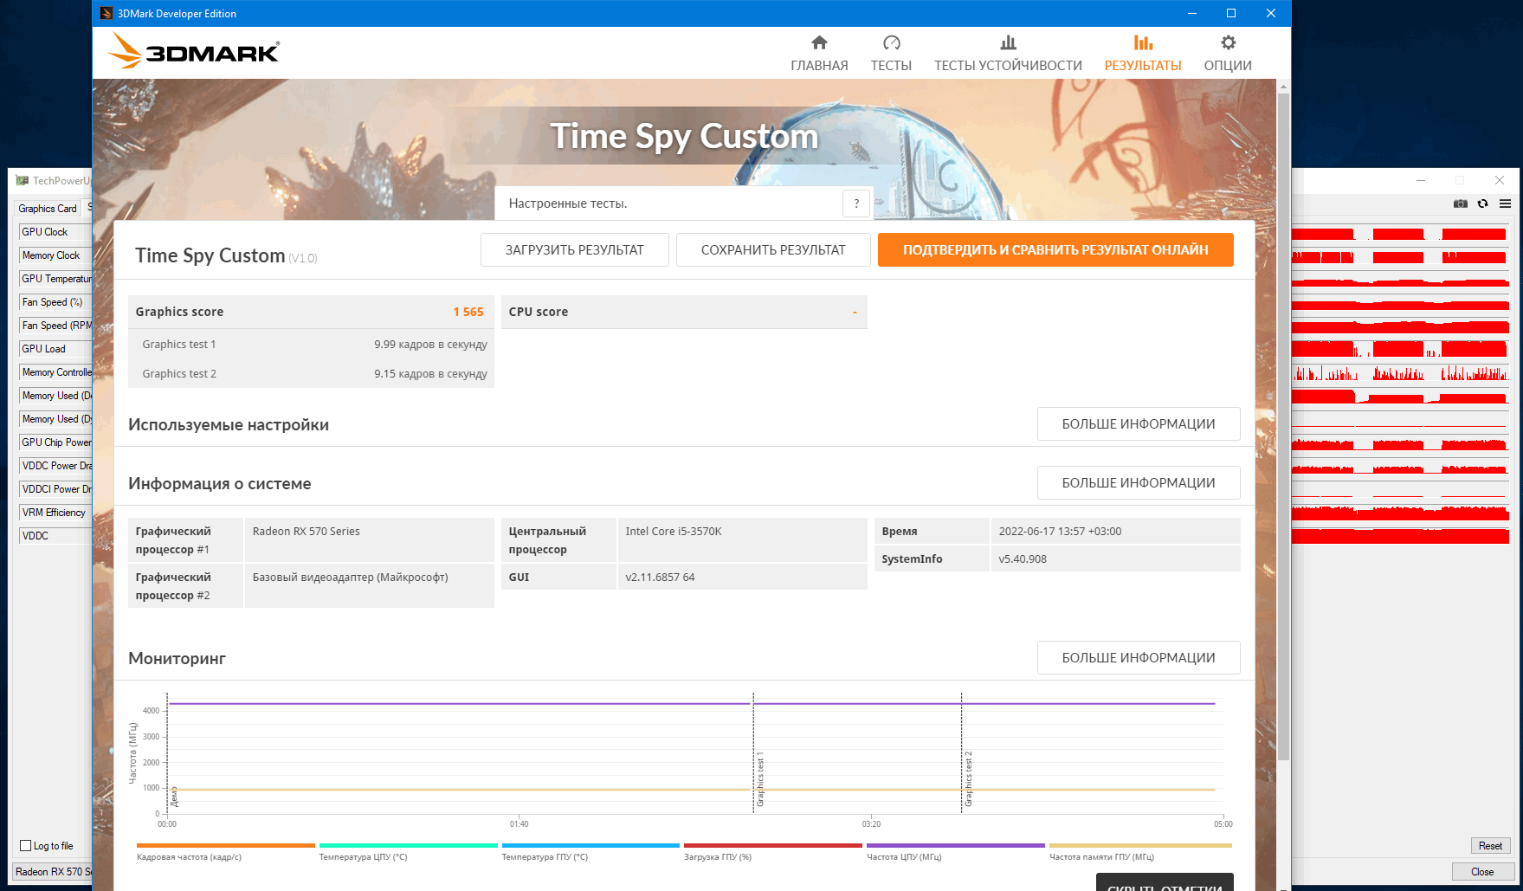Toggle the Загрузка ГПУ chart legend

pos(773,852)
